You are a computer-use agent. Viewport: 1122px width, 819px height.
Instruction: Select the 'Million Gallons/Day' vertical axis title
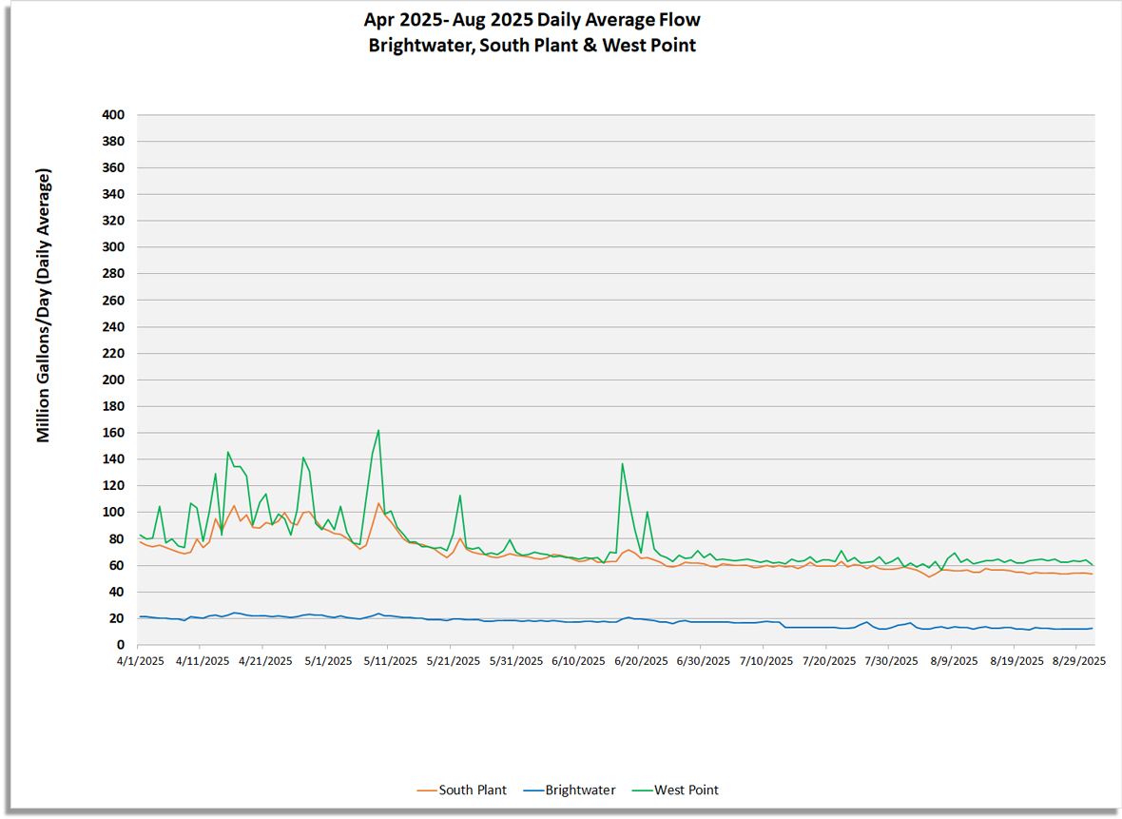click(44, 305)
